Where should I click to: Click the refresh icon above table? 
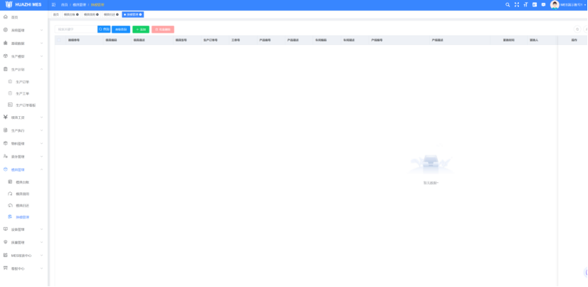pyautogui.click(x=577, y=29)
